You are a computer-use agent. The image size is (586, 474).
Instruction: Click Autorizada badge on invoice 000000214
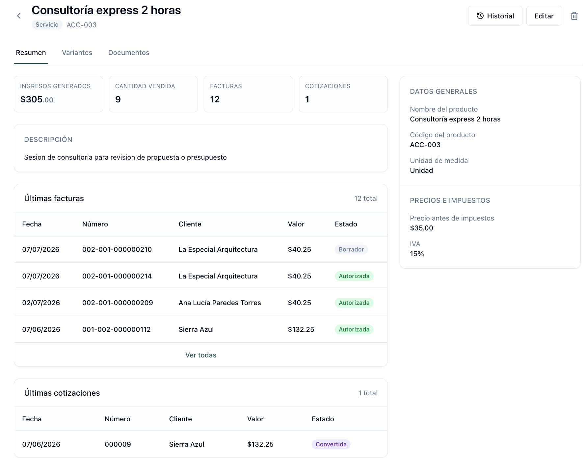(354, 276)
